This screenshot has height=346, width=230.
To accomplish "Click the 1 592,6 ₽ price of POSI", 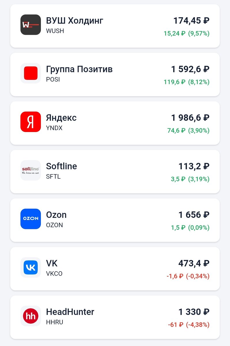I will pos(191,69).
